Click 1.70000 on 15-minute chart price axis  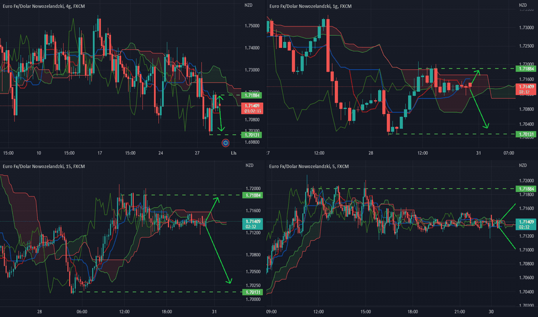[x=253, y=299]
